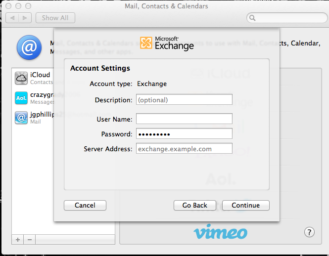Focus the Description optional field
This screenshot has width=329, height=256.
tap(184, 99)
